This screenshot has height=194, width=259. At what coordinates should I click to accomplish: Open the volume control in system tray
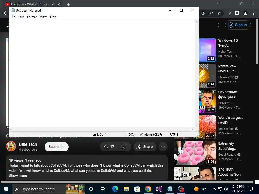coord(226,189)
